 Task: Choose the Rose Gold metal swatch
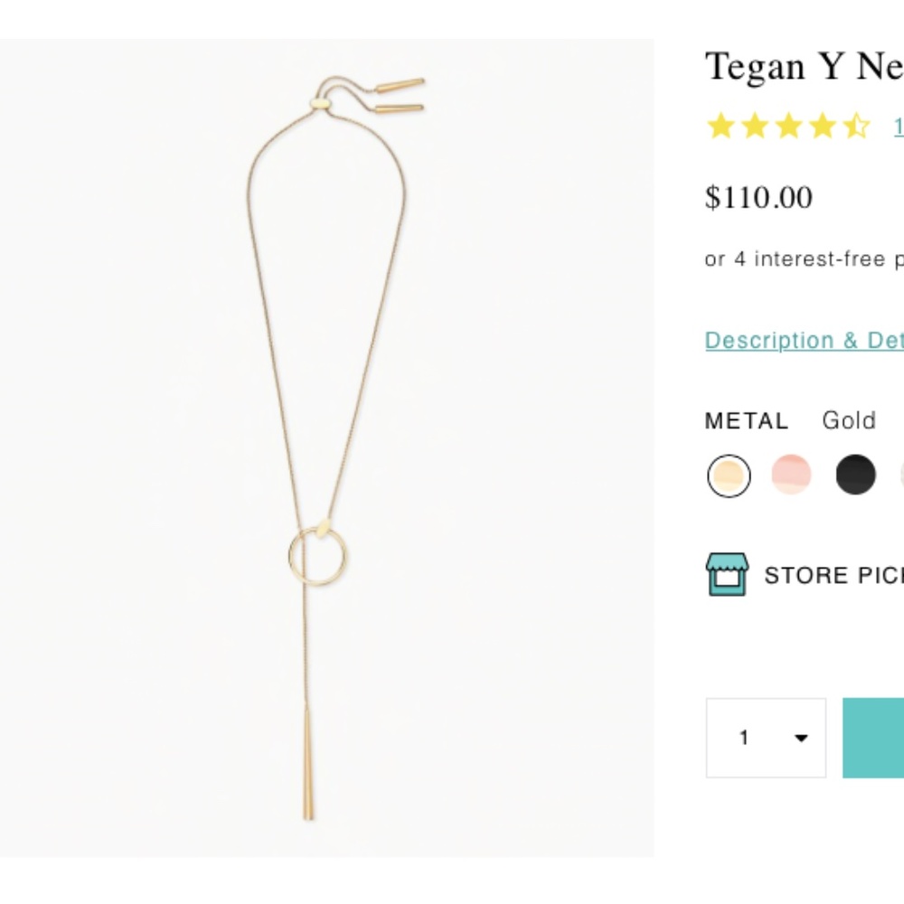pos(791,475)
